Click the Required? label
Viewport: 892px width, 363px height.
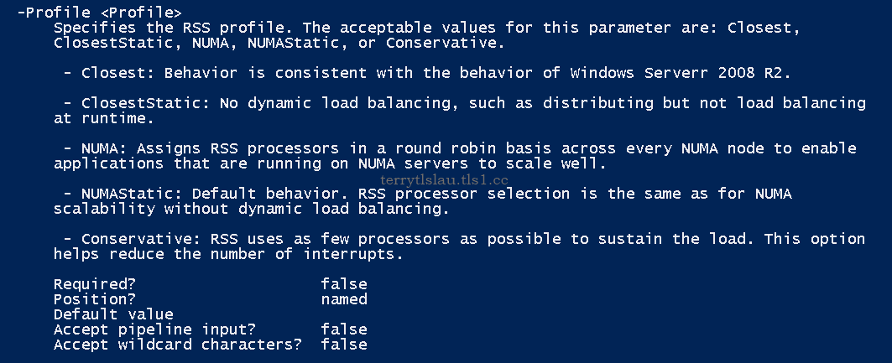[x=90, y=284]
